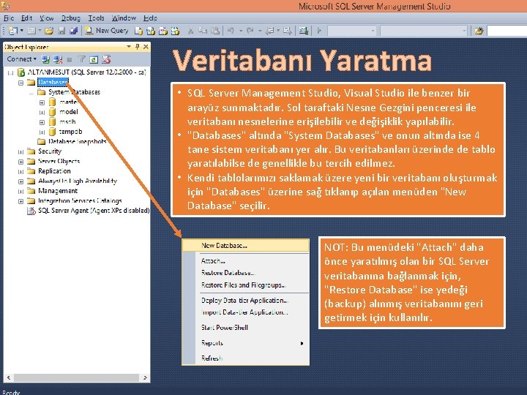Click the Redo arrow icon

[x=250, y=31]
